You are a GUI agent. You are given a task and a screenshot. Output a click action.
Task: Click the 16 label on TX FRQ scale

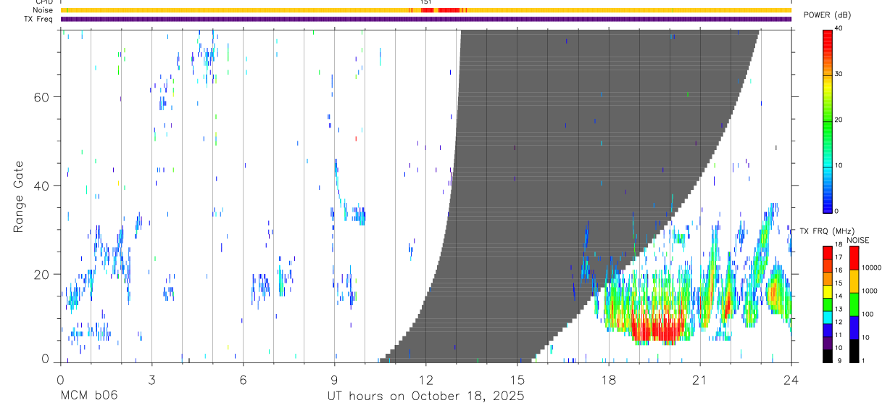[839, 270]
